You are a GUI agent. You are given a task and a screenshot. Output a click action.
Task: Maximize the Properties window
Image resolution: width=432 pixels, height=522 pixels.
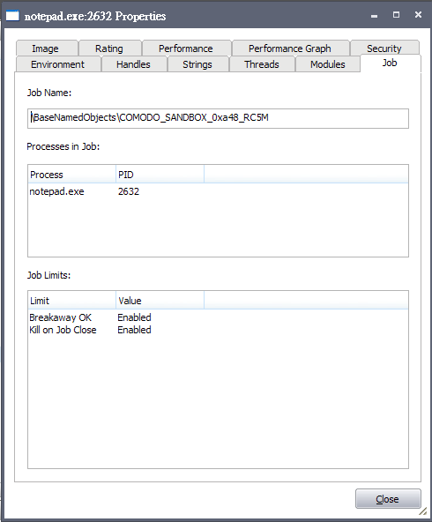pyautogui.click(x=396, y=15)
